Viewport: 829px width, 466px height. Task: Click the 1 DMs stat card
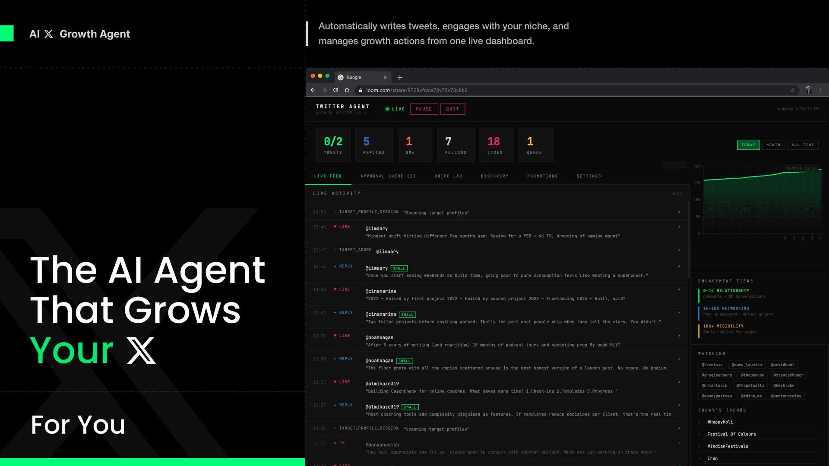[x=414, y=145]
